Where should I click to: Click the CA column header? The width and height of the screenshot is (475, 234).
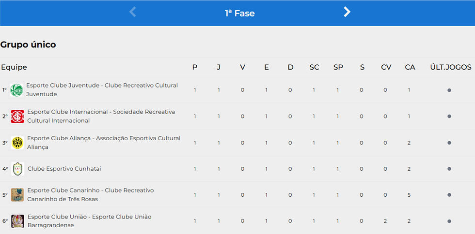(x=410, y=67)
